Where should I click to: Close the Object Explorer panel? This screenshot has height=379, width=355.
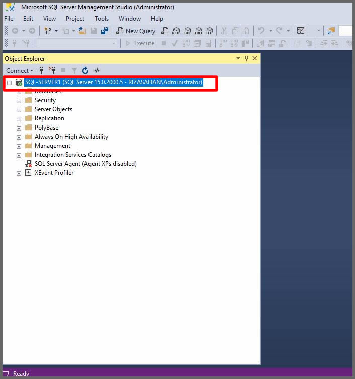255,59
